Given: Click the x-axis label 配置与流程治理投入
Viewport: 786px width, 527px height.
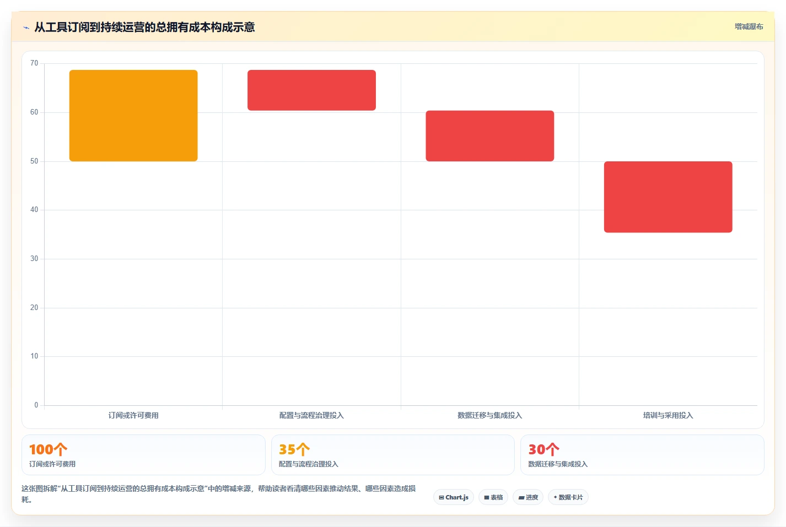Looking at the screenshot, I should 311,415.
